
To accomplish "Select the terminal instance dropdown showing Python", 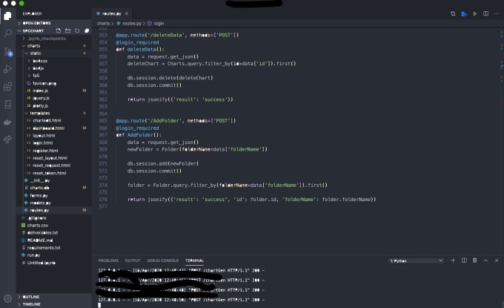I will 417,261.
